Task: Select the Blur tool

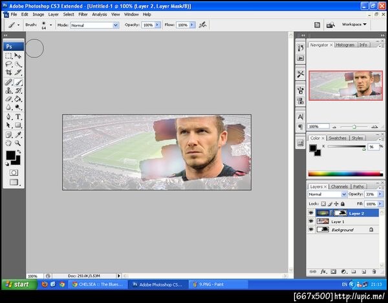Action: coord(8,107)
